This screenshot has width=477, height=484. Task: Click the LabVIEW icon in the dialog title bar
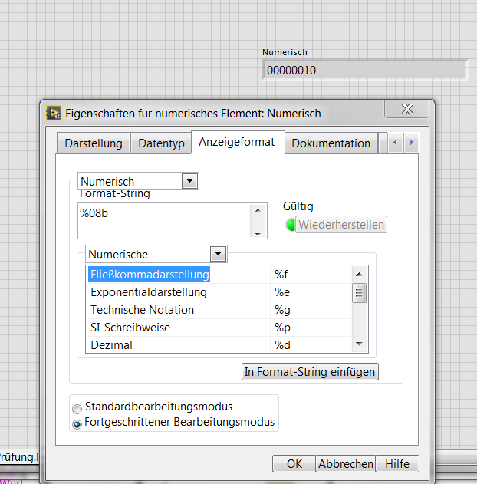(x=54, y=113)
